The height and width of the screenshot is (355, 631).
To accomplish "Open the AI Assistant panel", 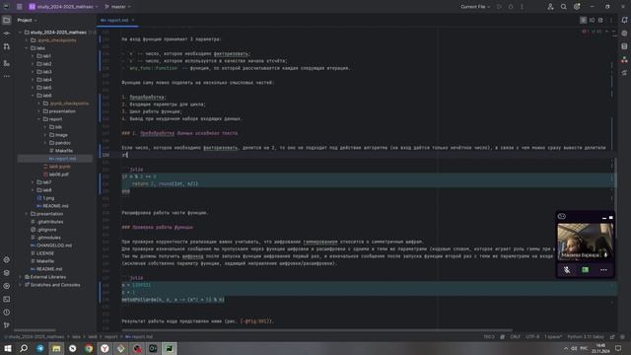I will [624, 34].
